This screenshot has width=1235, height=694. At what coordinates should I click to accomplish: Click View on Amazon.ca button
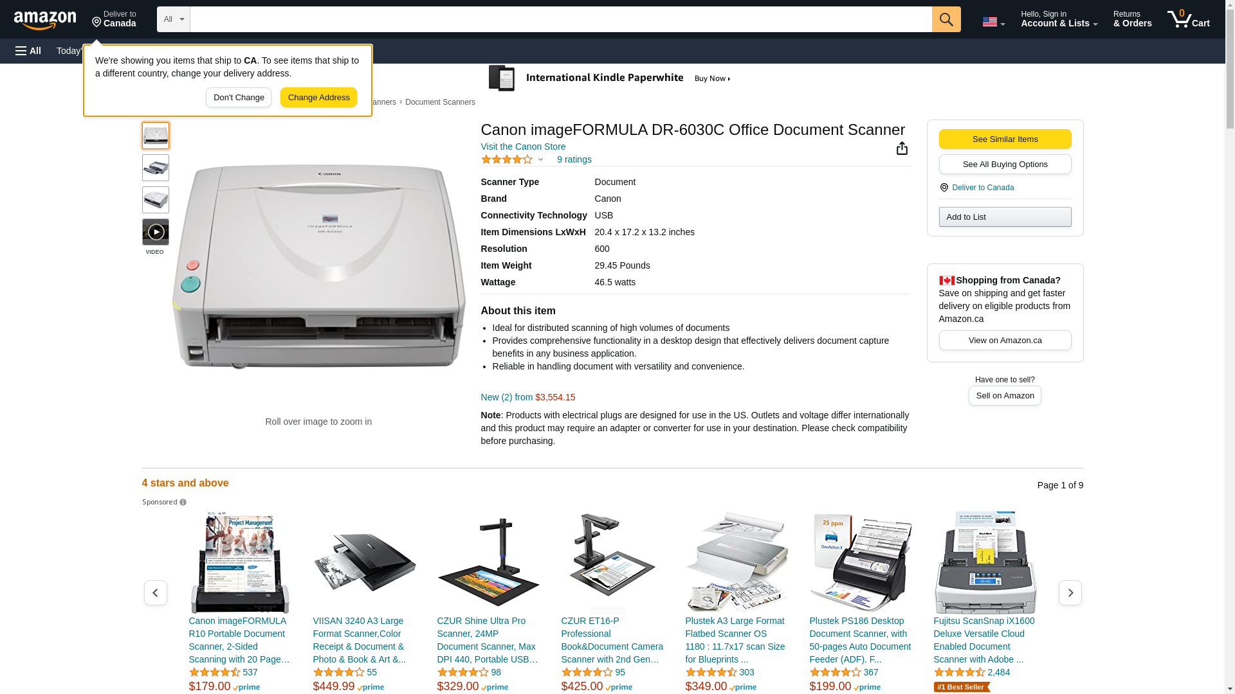coord(1005,341)
